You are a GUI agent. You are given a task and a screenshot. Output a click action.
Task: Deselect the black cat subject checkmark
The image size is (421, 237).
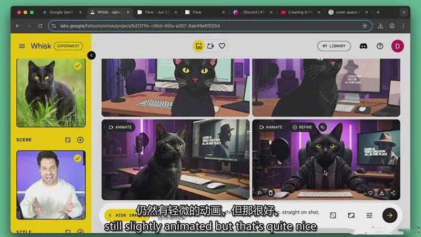point(78,66)
